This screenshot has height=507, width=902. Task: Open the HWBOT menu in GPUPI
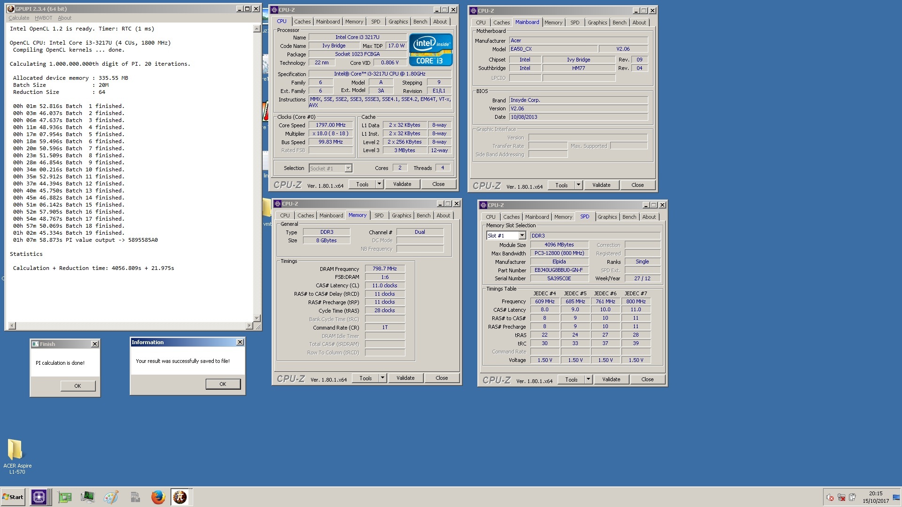(44, 18)
